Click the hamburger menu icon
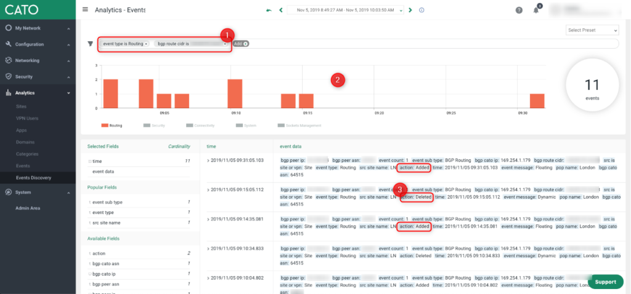This screenshot has width=631, height=294. tap(85, 10)
